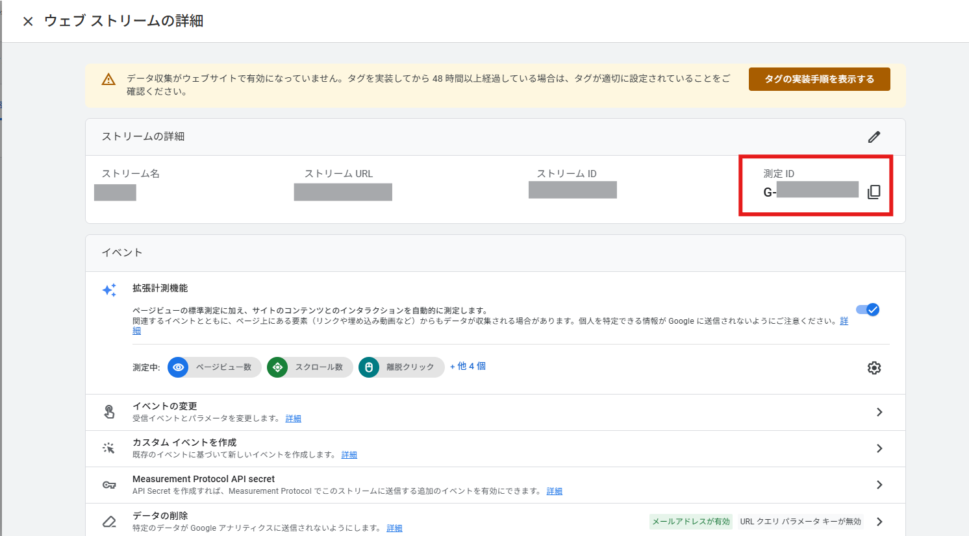Screen dimensions: 969x536
Task: Open 詳細 link under イベントの変更
Action: tap(294, 419)
